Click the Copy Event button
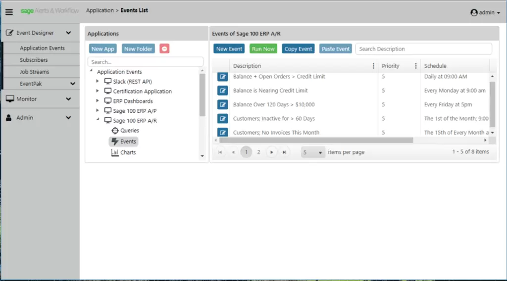 pos(298,49)
